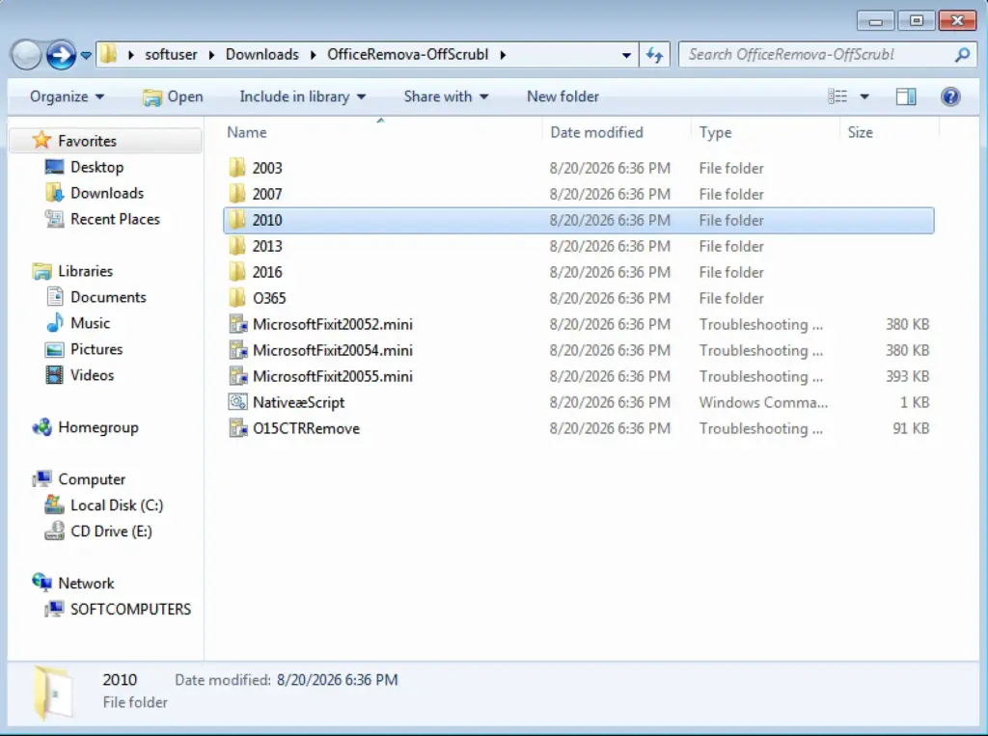This screenshot has width=988, height=736.
Task: Open Desktop under Favorites
Action: pyautogui.click(x=96, y=167)
